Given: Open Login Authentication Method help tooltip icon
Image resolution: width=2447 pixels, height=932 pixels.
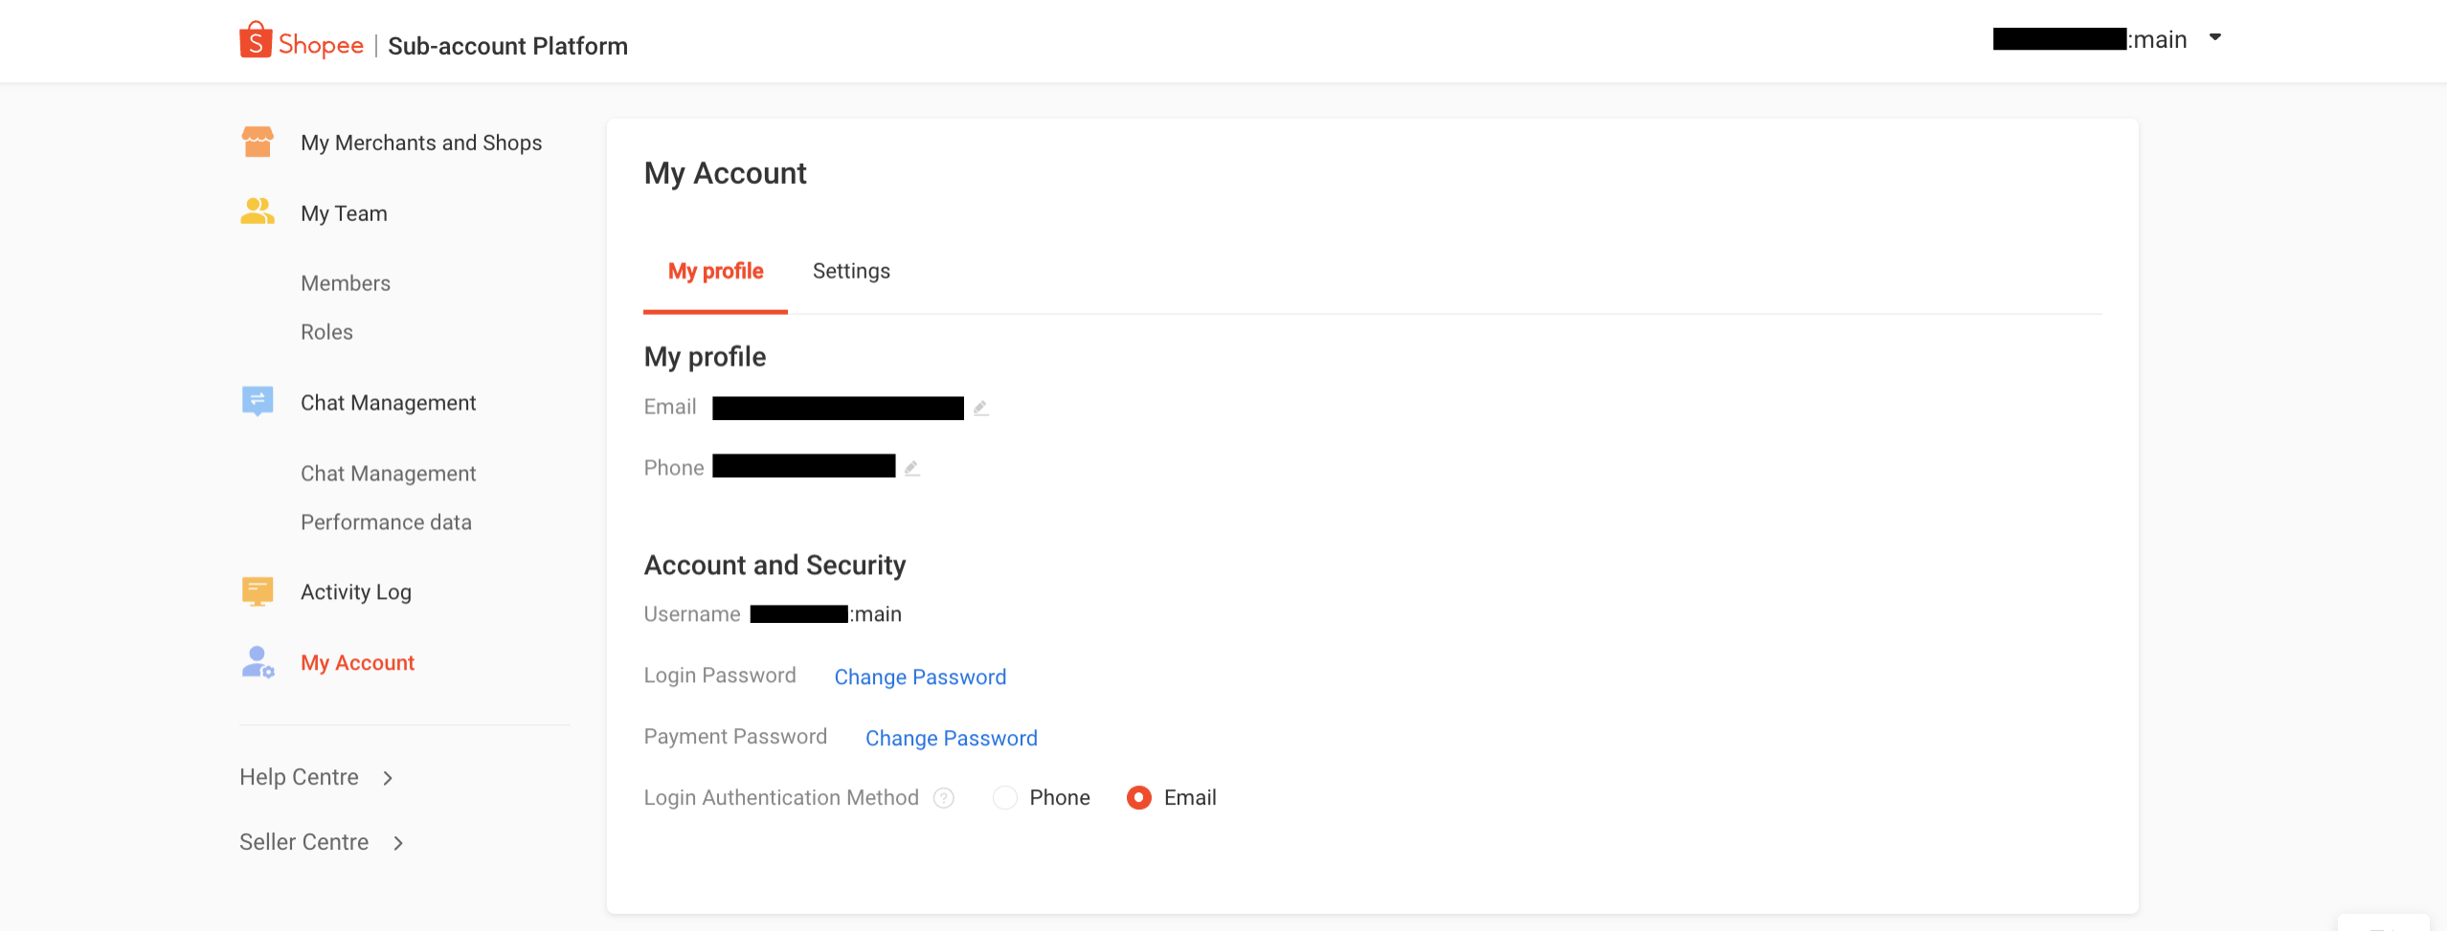Looking at the screenshot, I should pyautogui.click(x=944, y=798).
